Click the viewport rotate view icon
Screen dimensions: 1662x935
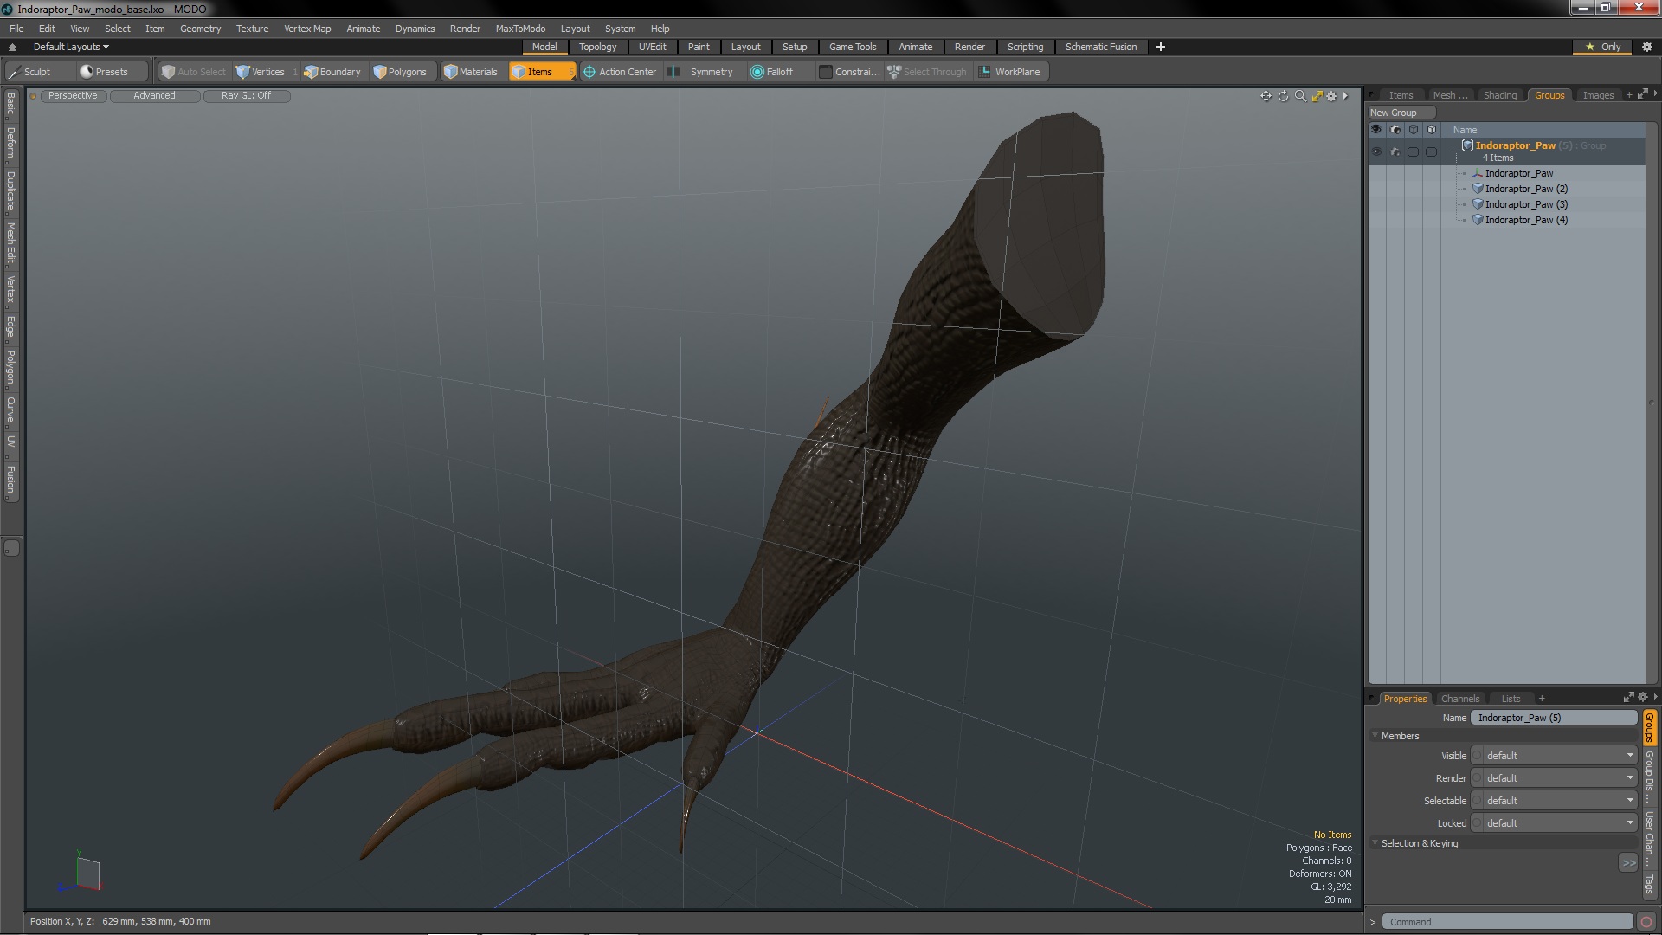coord(1283,96)
